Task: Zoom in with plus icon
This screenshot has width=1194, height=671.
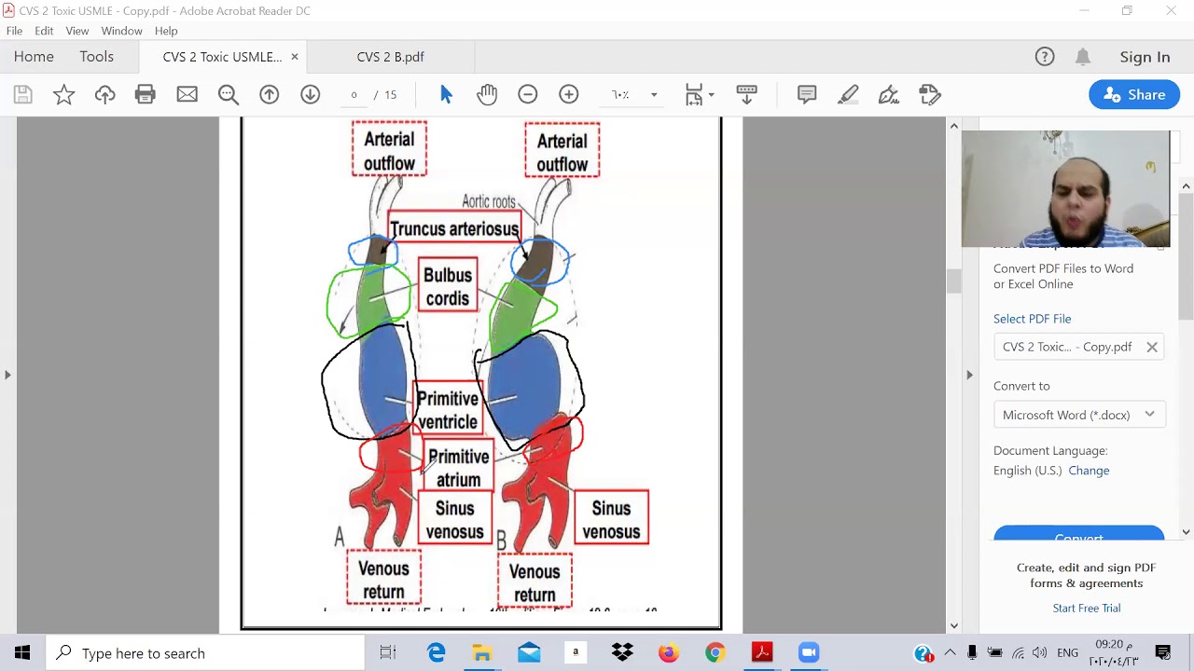Action: pos(569,94)
